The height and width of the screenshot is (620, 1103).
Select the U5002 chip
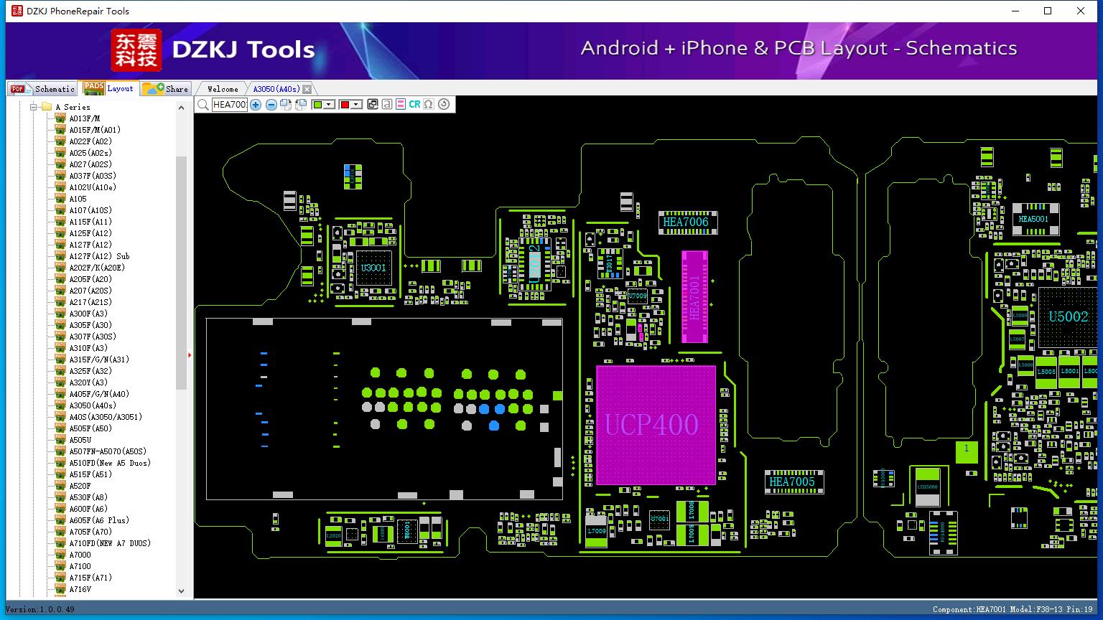point(1068,317)
